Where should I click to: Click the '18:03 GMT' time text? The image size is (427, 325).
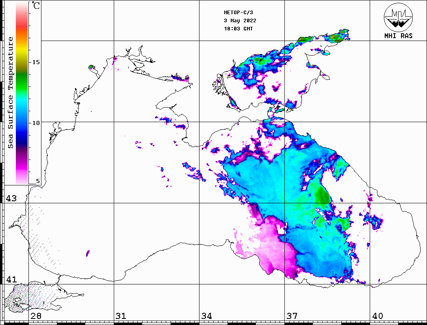[238, 29]
